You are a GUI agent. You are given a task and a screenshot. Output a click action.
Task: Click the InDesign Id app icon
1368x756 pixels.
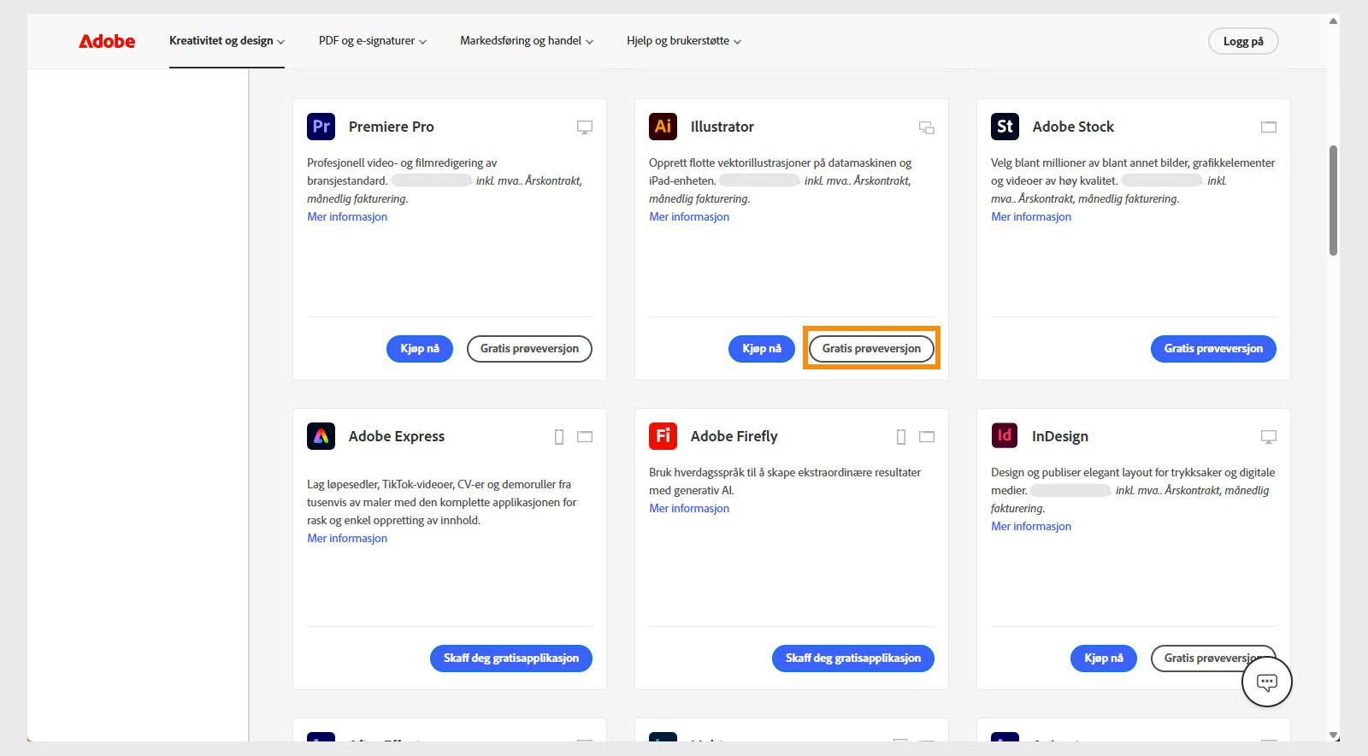coord(1005,436)
